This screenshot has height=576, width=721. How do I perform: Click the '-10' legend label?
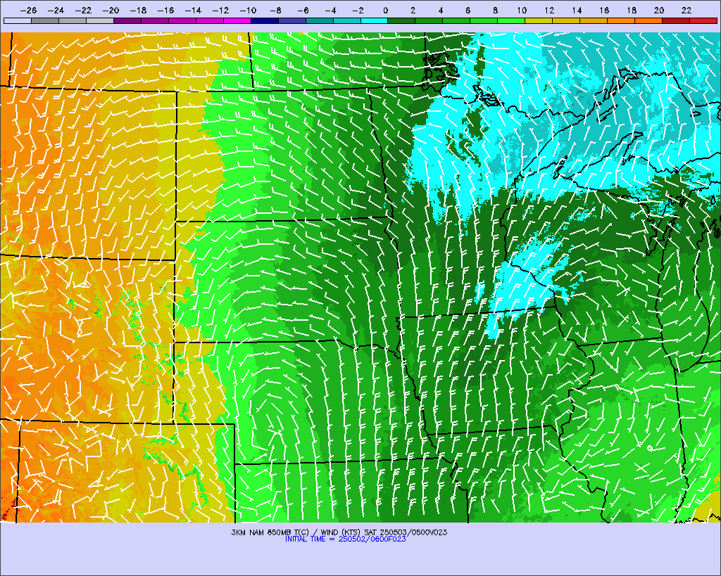pyautogui.click(x=248, y=10)
